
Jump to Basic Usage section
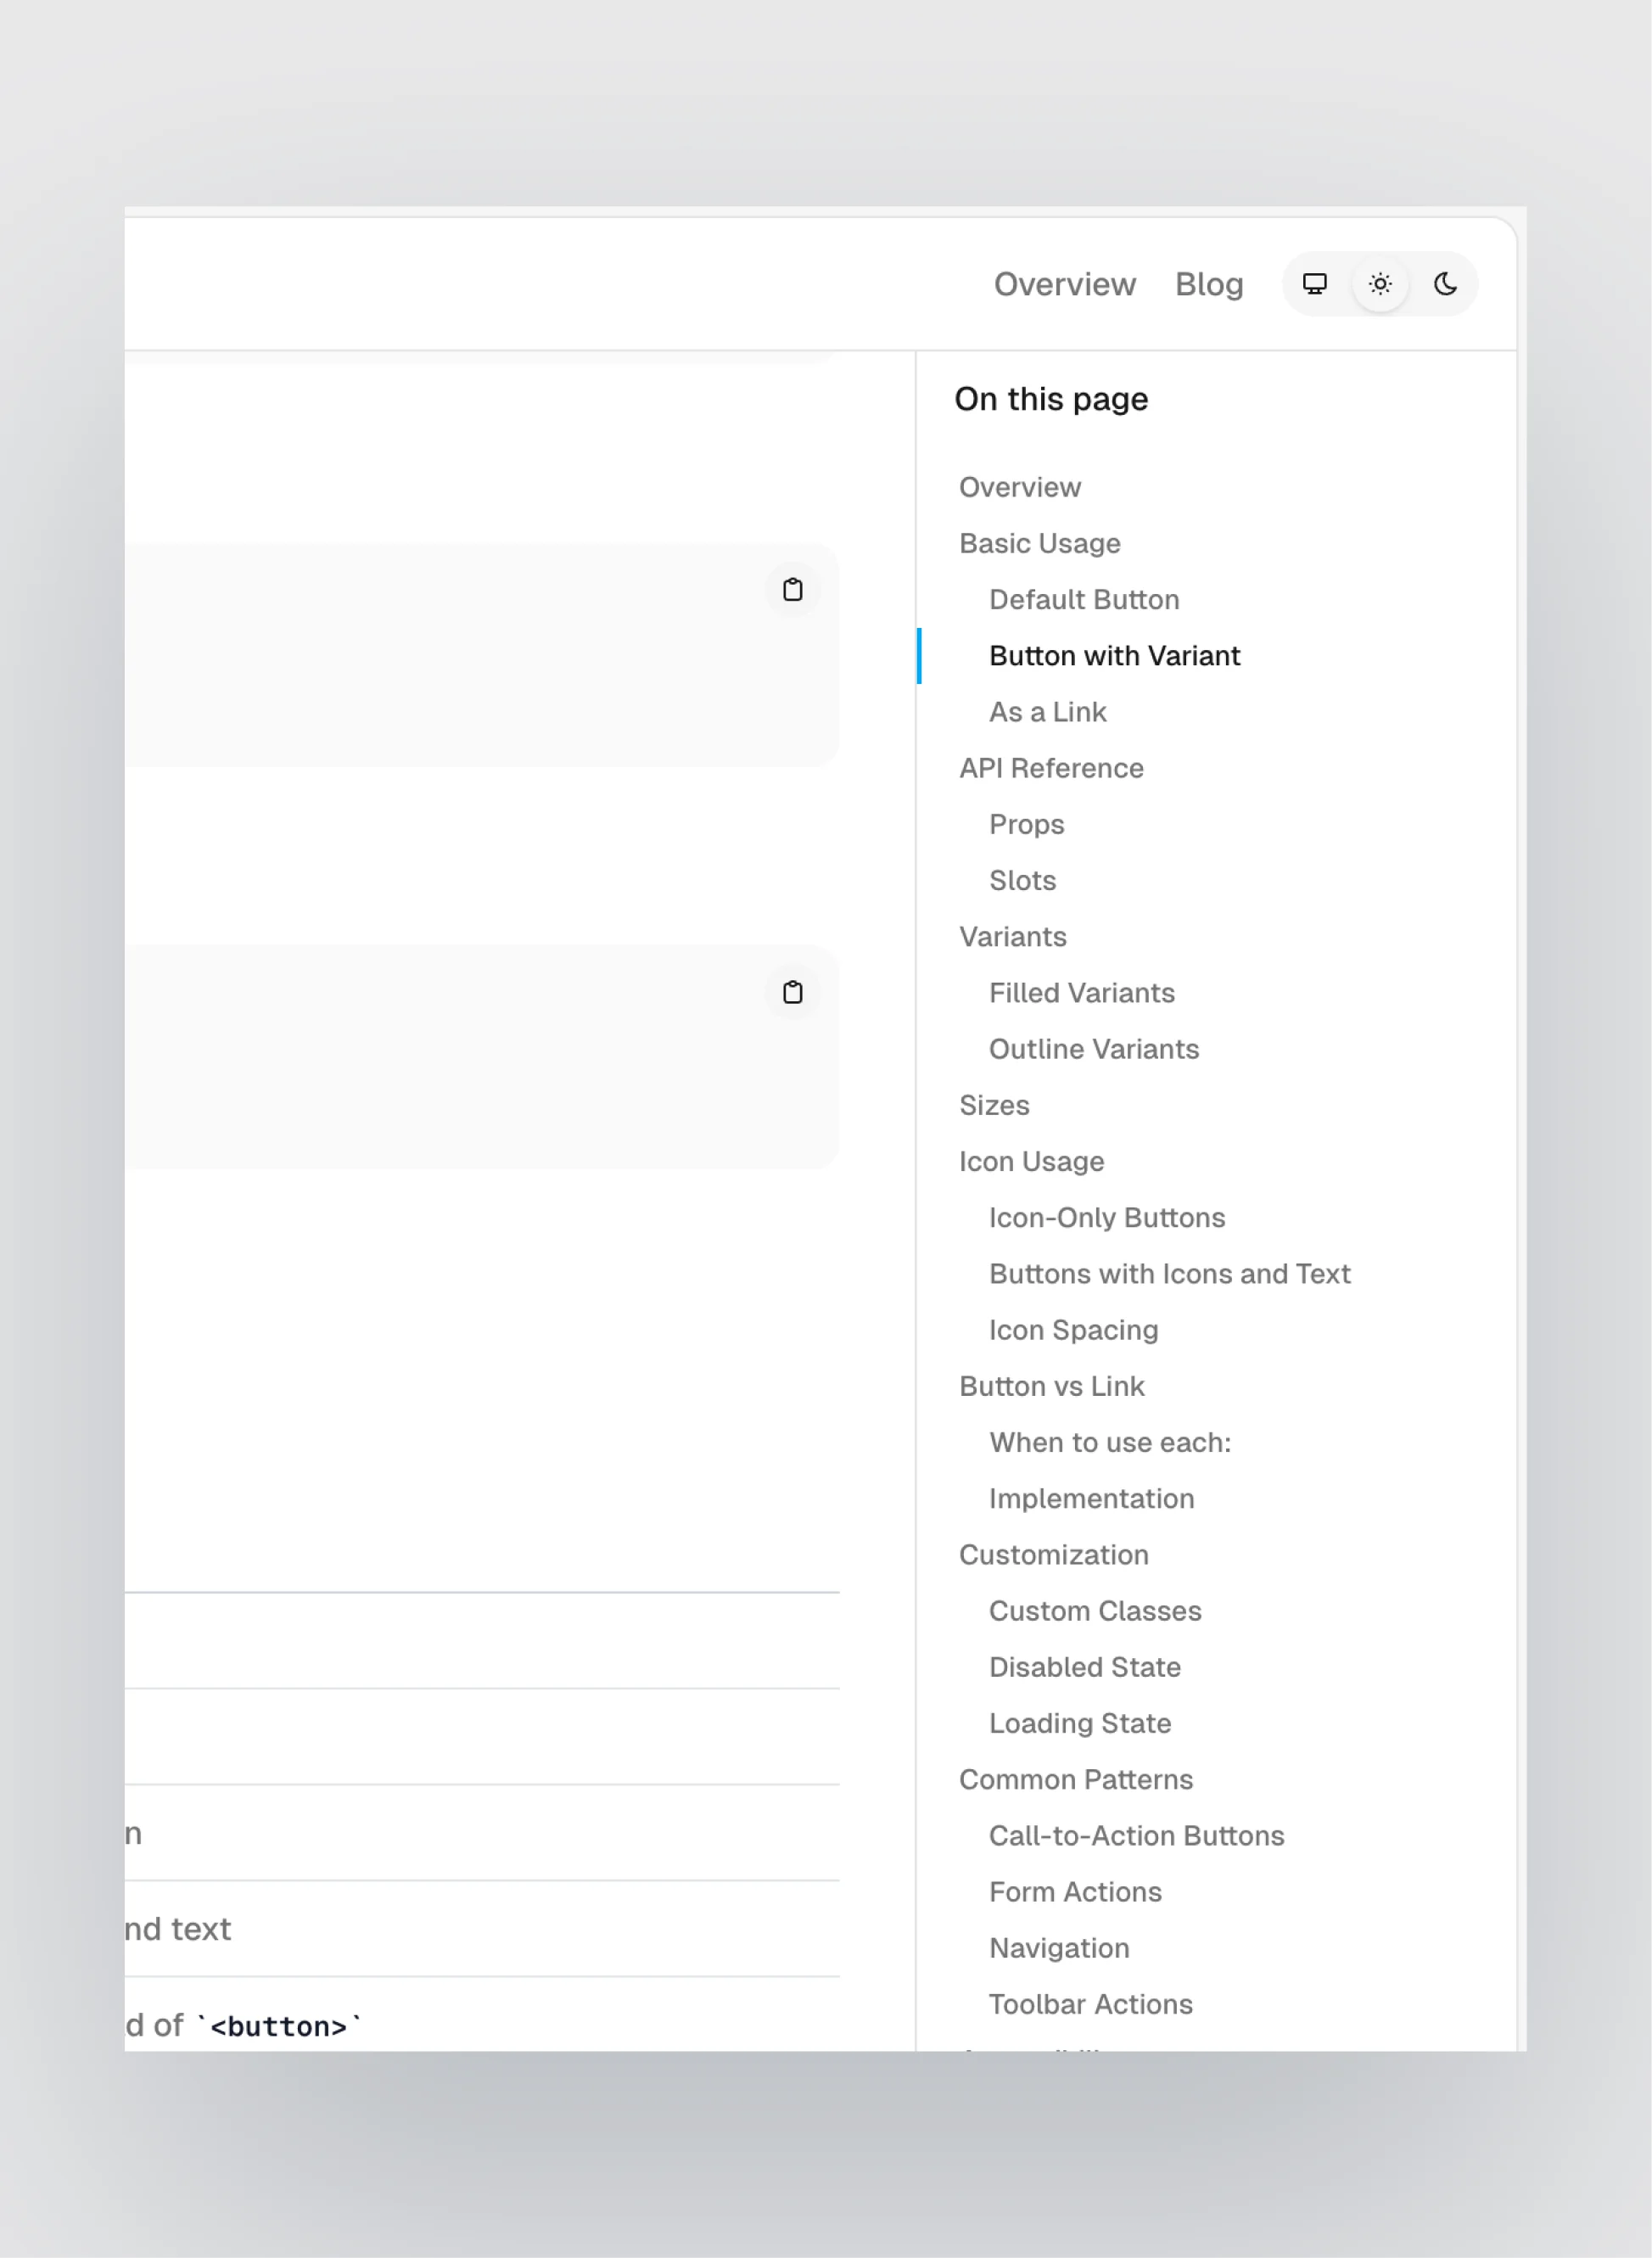(x=1039, y=544)
